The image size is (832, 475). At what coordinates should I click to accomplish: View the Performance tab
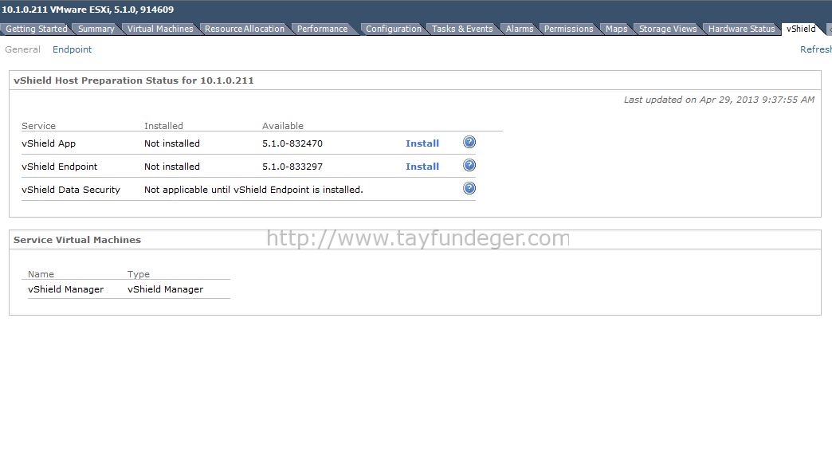point(322,29)
